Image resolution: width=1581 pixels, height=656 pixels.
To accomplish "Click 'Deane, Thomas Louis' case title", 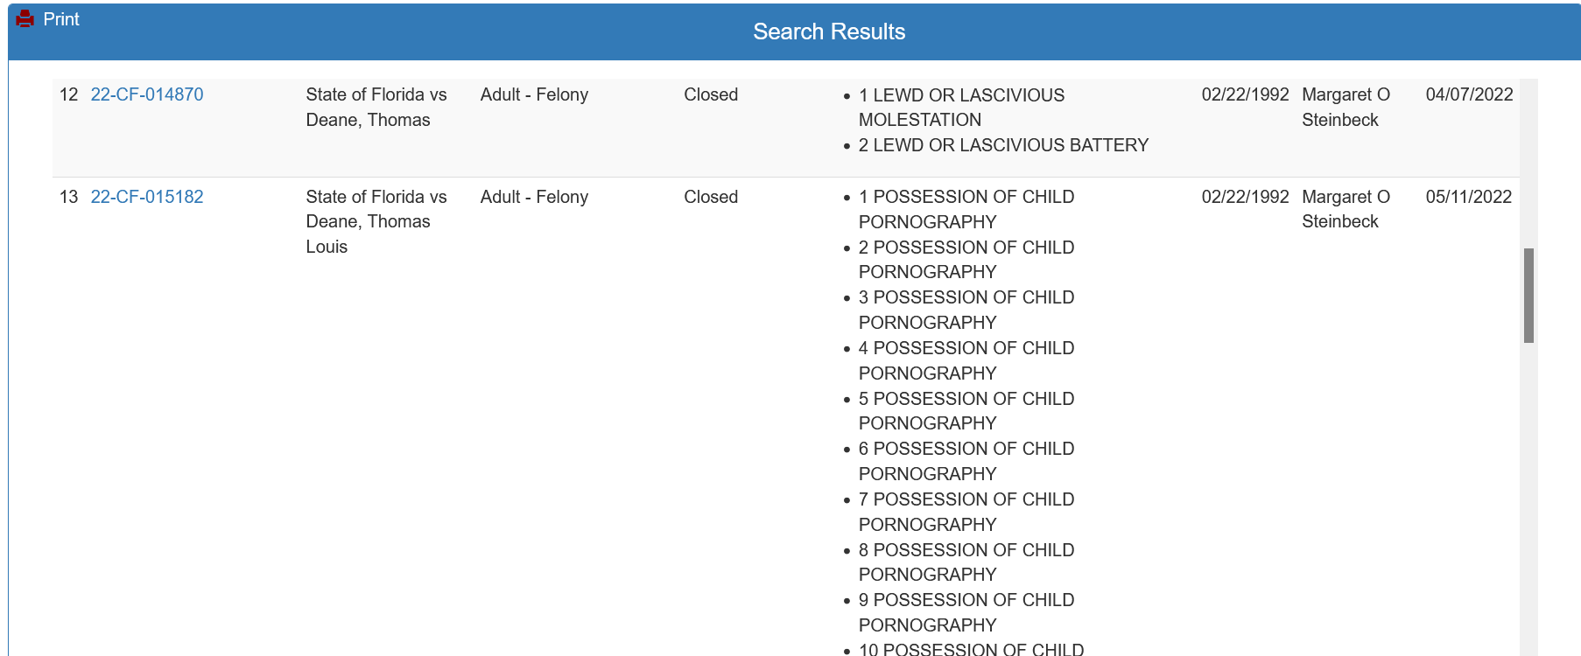I will [376, 221].
